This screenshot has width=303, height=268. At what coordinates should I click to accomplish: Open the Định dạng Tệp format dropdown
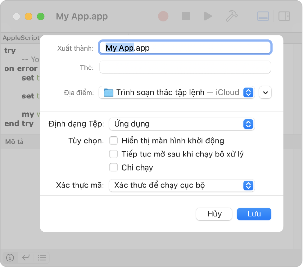coord(182,124)
